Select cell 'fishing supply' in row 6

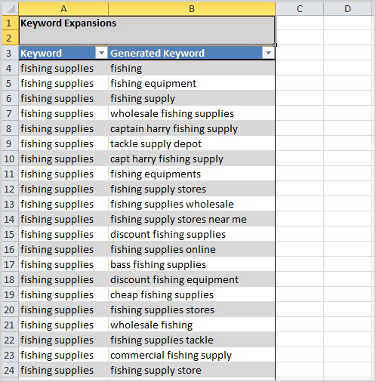point(192,98)
